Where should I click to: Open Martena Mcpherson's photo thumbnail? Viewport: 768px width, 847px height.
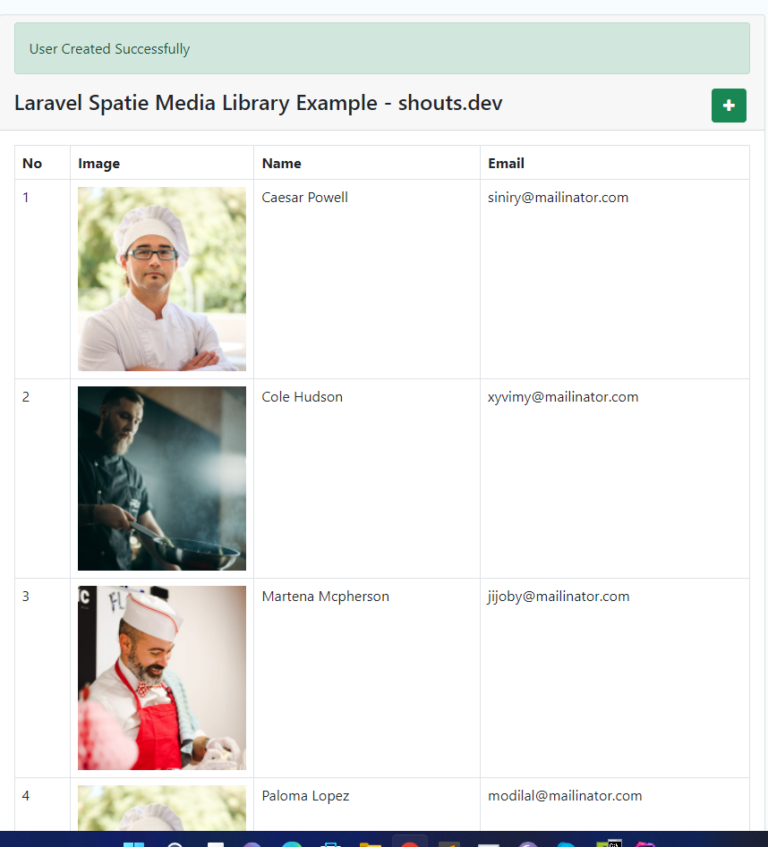pyautogui.click(x=162, y=677)
